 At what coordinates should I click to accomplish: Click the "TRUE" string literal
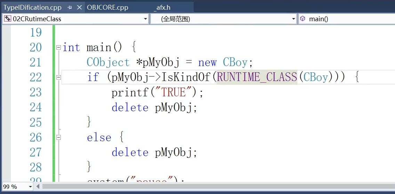pos(174,92)
